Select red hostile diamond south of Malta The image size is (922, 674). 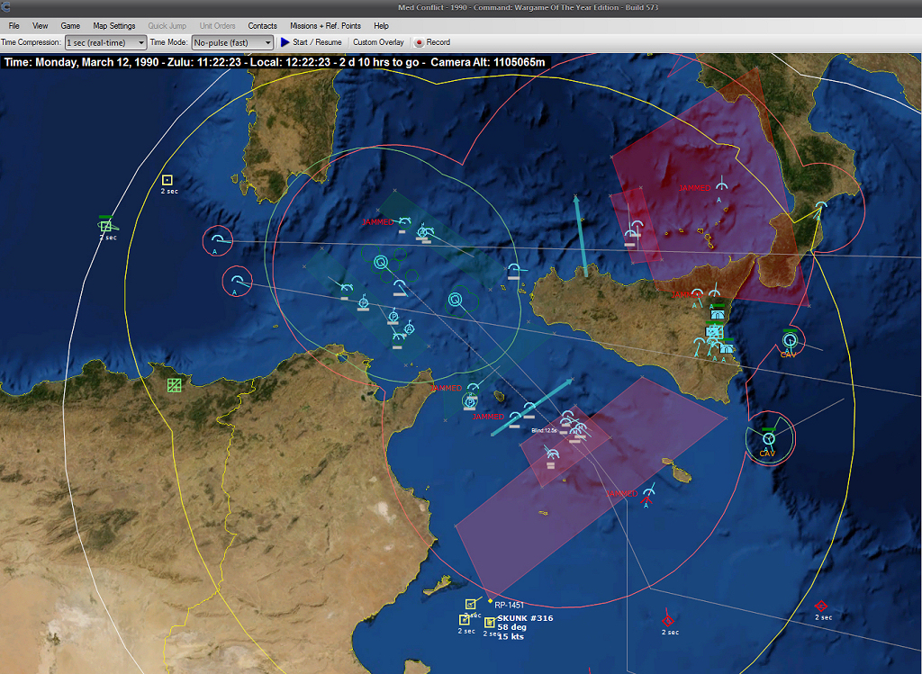click(x=667, y=621)
